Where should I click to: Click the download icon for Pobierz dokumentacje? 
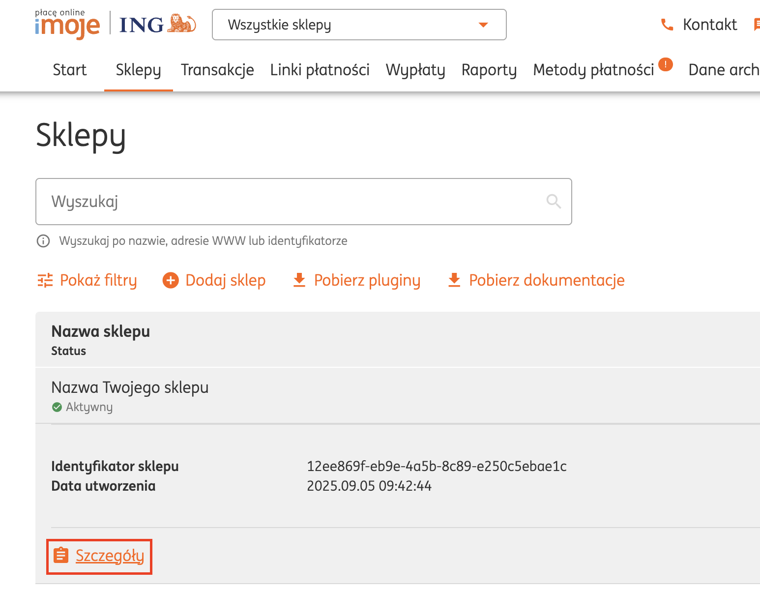tap(454, 280)
